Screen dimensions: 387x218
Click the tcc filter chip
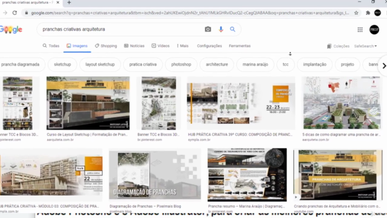[285, 65]
